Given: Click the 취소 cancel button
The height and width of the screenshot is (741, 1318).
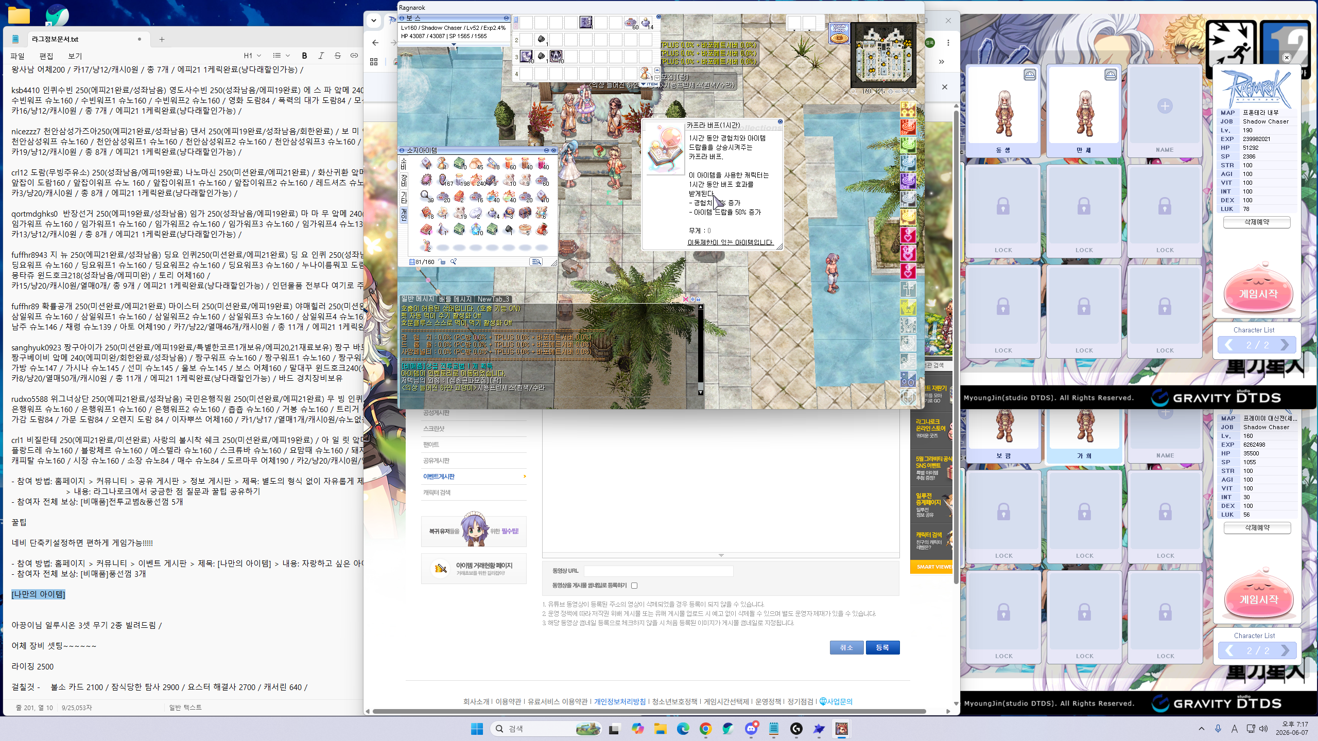Looking at the screenshot, I should pos(846,647).
